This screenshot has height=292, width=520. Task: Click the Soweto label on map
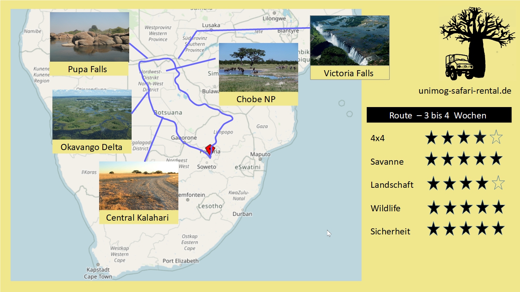(206, 167)
